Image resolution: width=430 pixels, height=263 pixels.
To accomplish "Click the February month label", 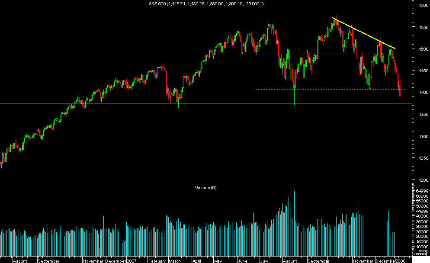I will (157, 261).
